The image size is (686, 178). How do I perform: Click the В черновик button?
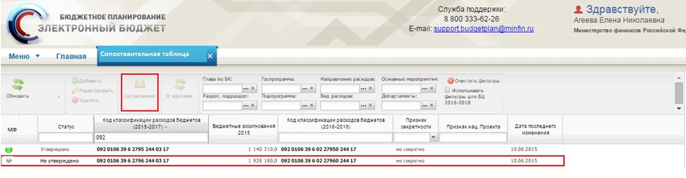click(179, 88)
